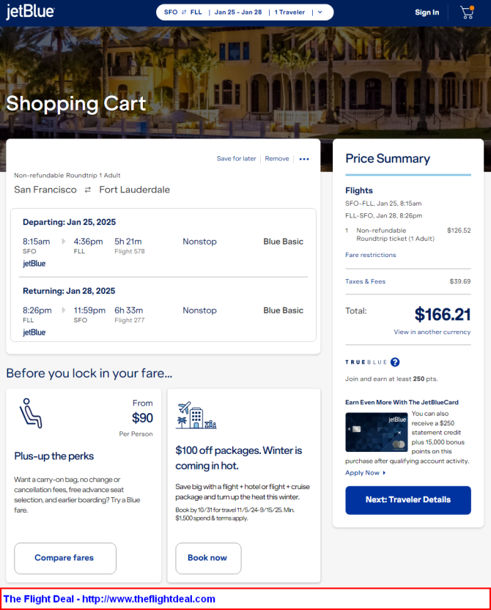
Task: Click Book now package button
Action: (208, 558)
